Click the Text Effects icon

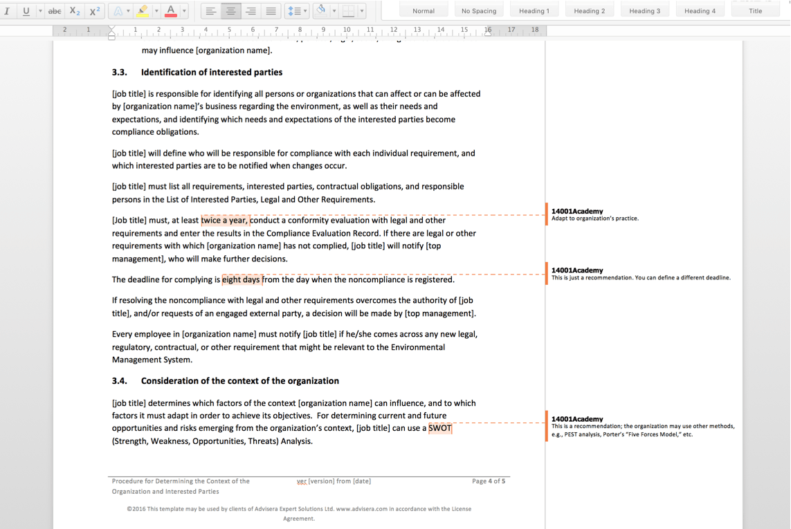click(x=119, y=11)
